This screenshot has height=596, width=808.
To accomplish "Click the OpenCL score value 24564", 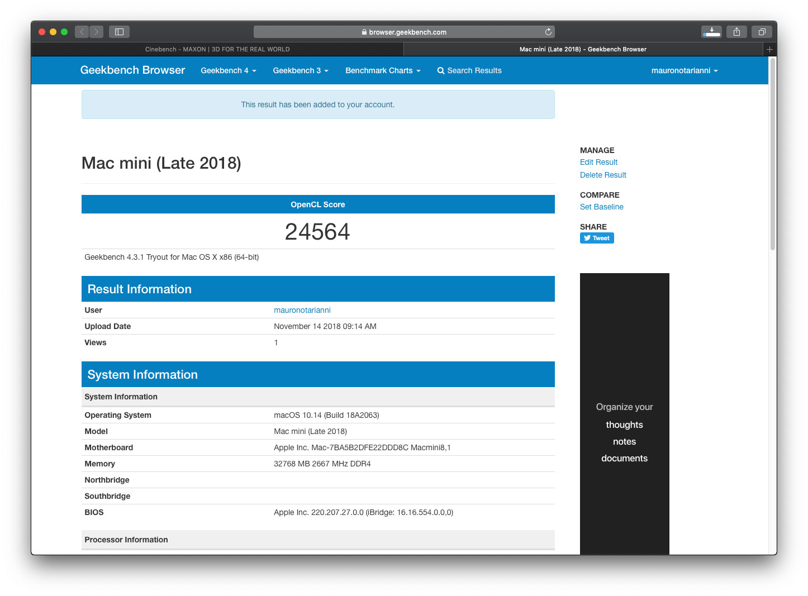I will click(x=317, y=232).
